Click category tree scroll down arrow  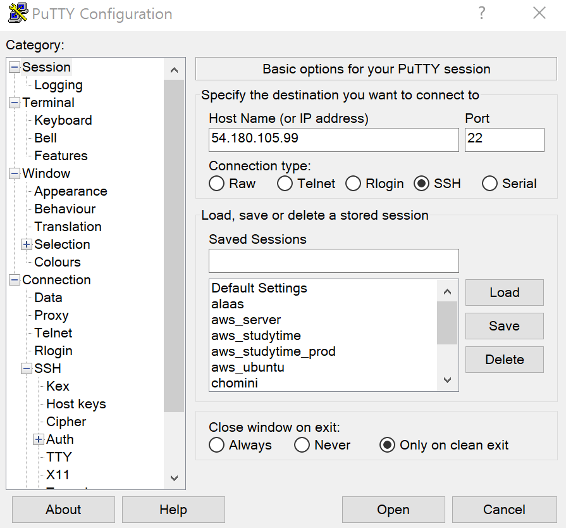click(174, 478)
